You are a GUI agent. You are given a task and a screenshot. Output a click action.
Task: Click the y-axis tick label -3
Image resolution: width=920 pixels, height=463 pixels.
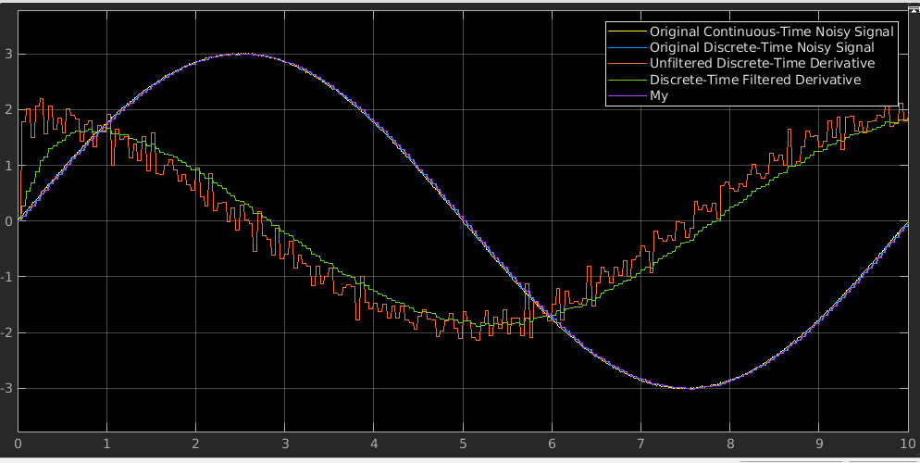pos(6,389)
